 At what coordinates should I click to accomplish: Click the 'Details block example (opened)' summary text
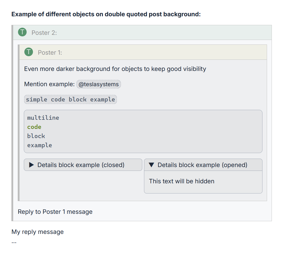[x=202, y=165]
